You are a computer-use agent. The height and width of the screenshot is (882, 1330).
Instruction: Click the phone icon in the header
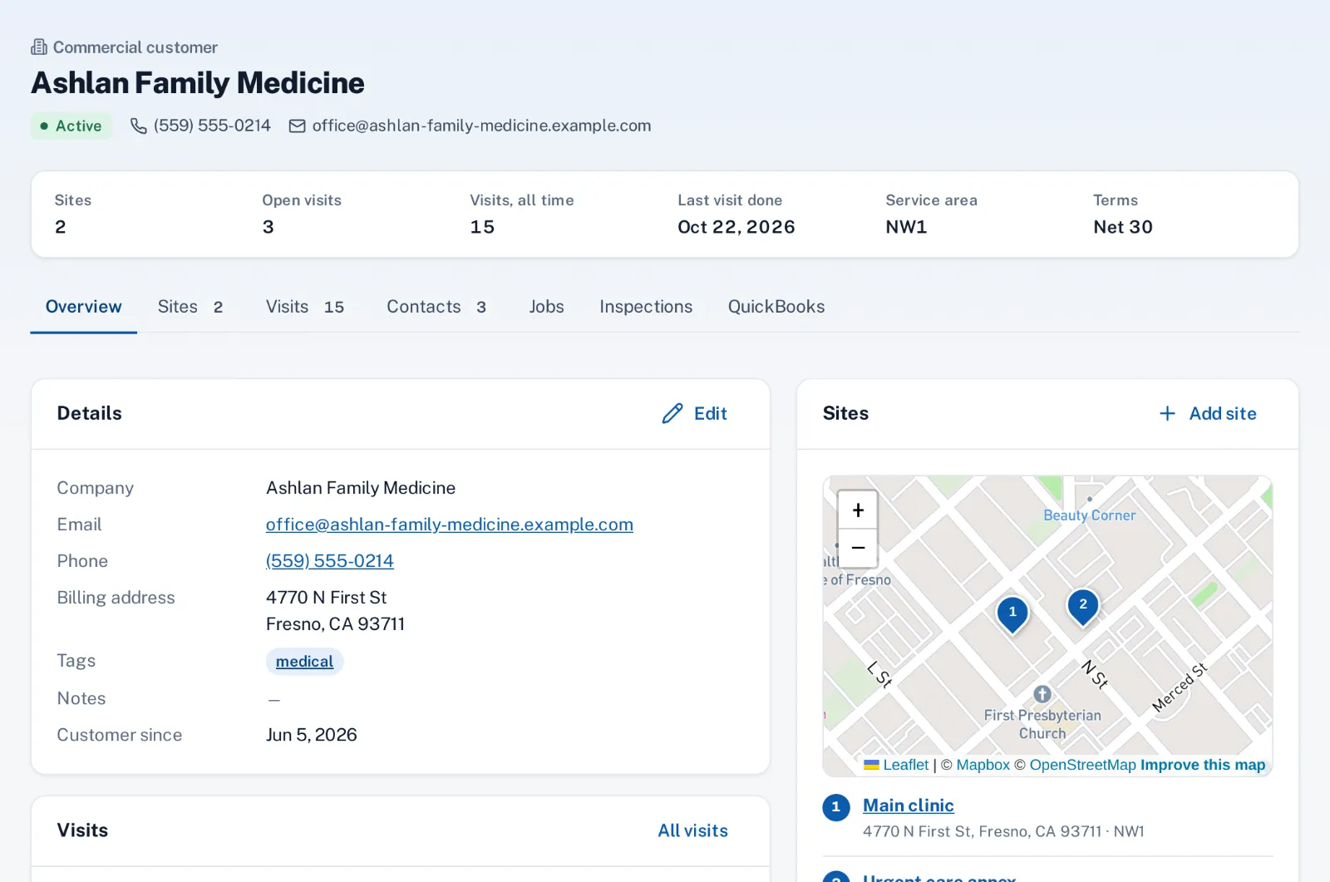(139, 126)
